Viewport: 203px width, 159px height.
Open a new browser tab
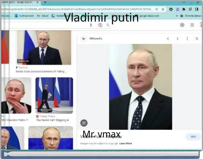[x=45, y=2]
